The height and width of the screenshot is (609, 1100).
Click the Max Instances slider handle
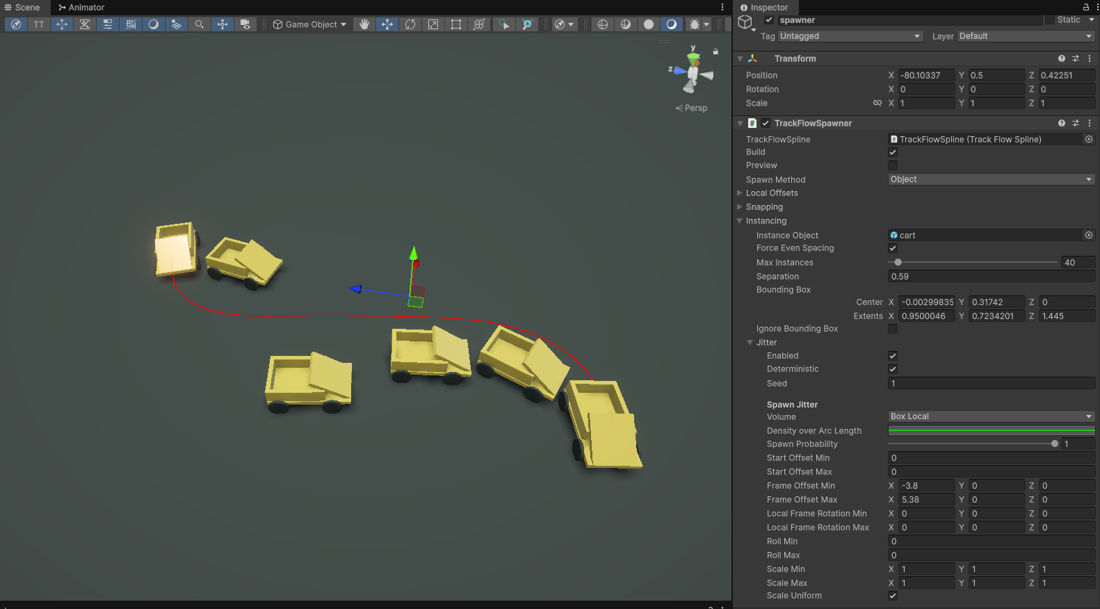pos(898,263)
